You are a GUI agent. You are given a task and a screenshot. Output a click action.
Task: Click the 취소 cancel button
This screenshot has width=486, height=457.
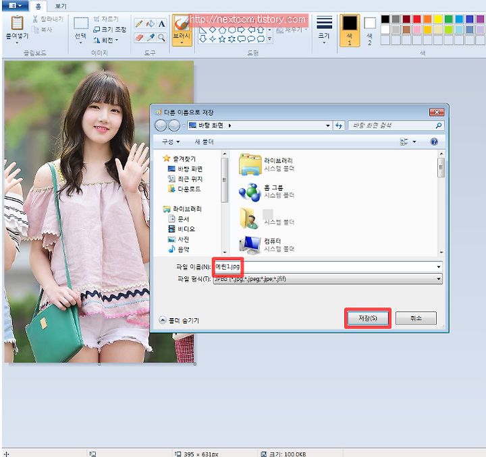416,318
